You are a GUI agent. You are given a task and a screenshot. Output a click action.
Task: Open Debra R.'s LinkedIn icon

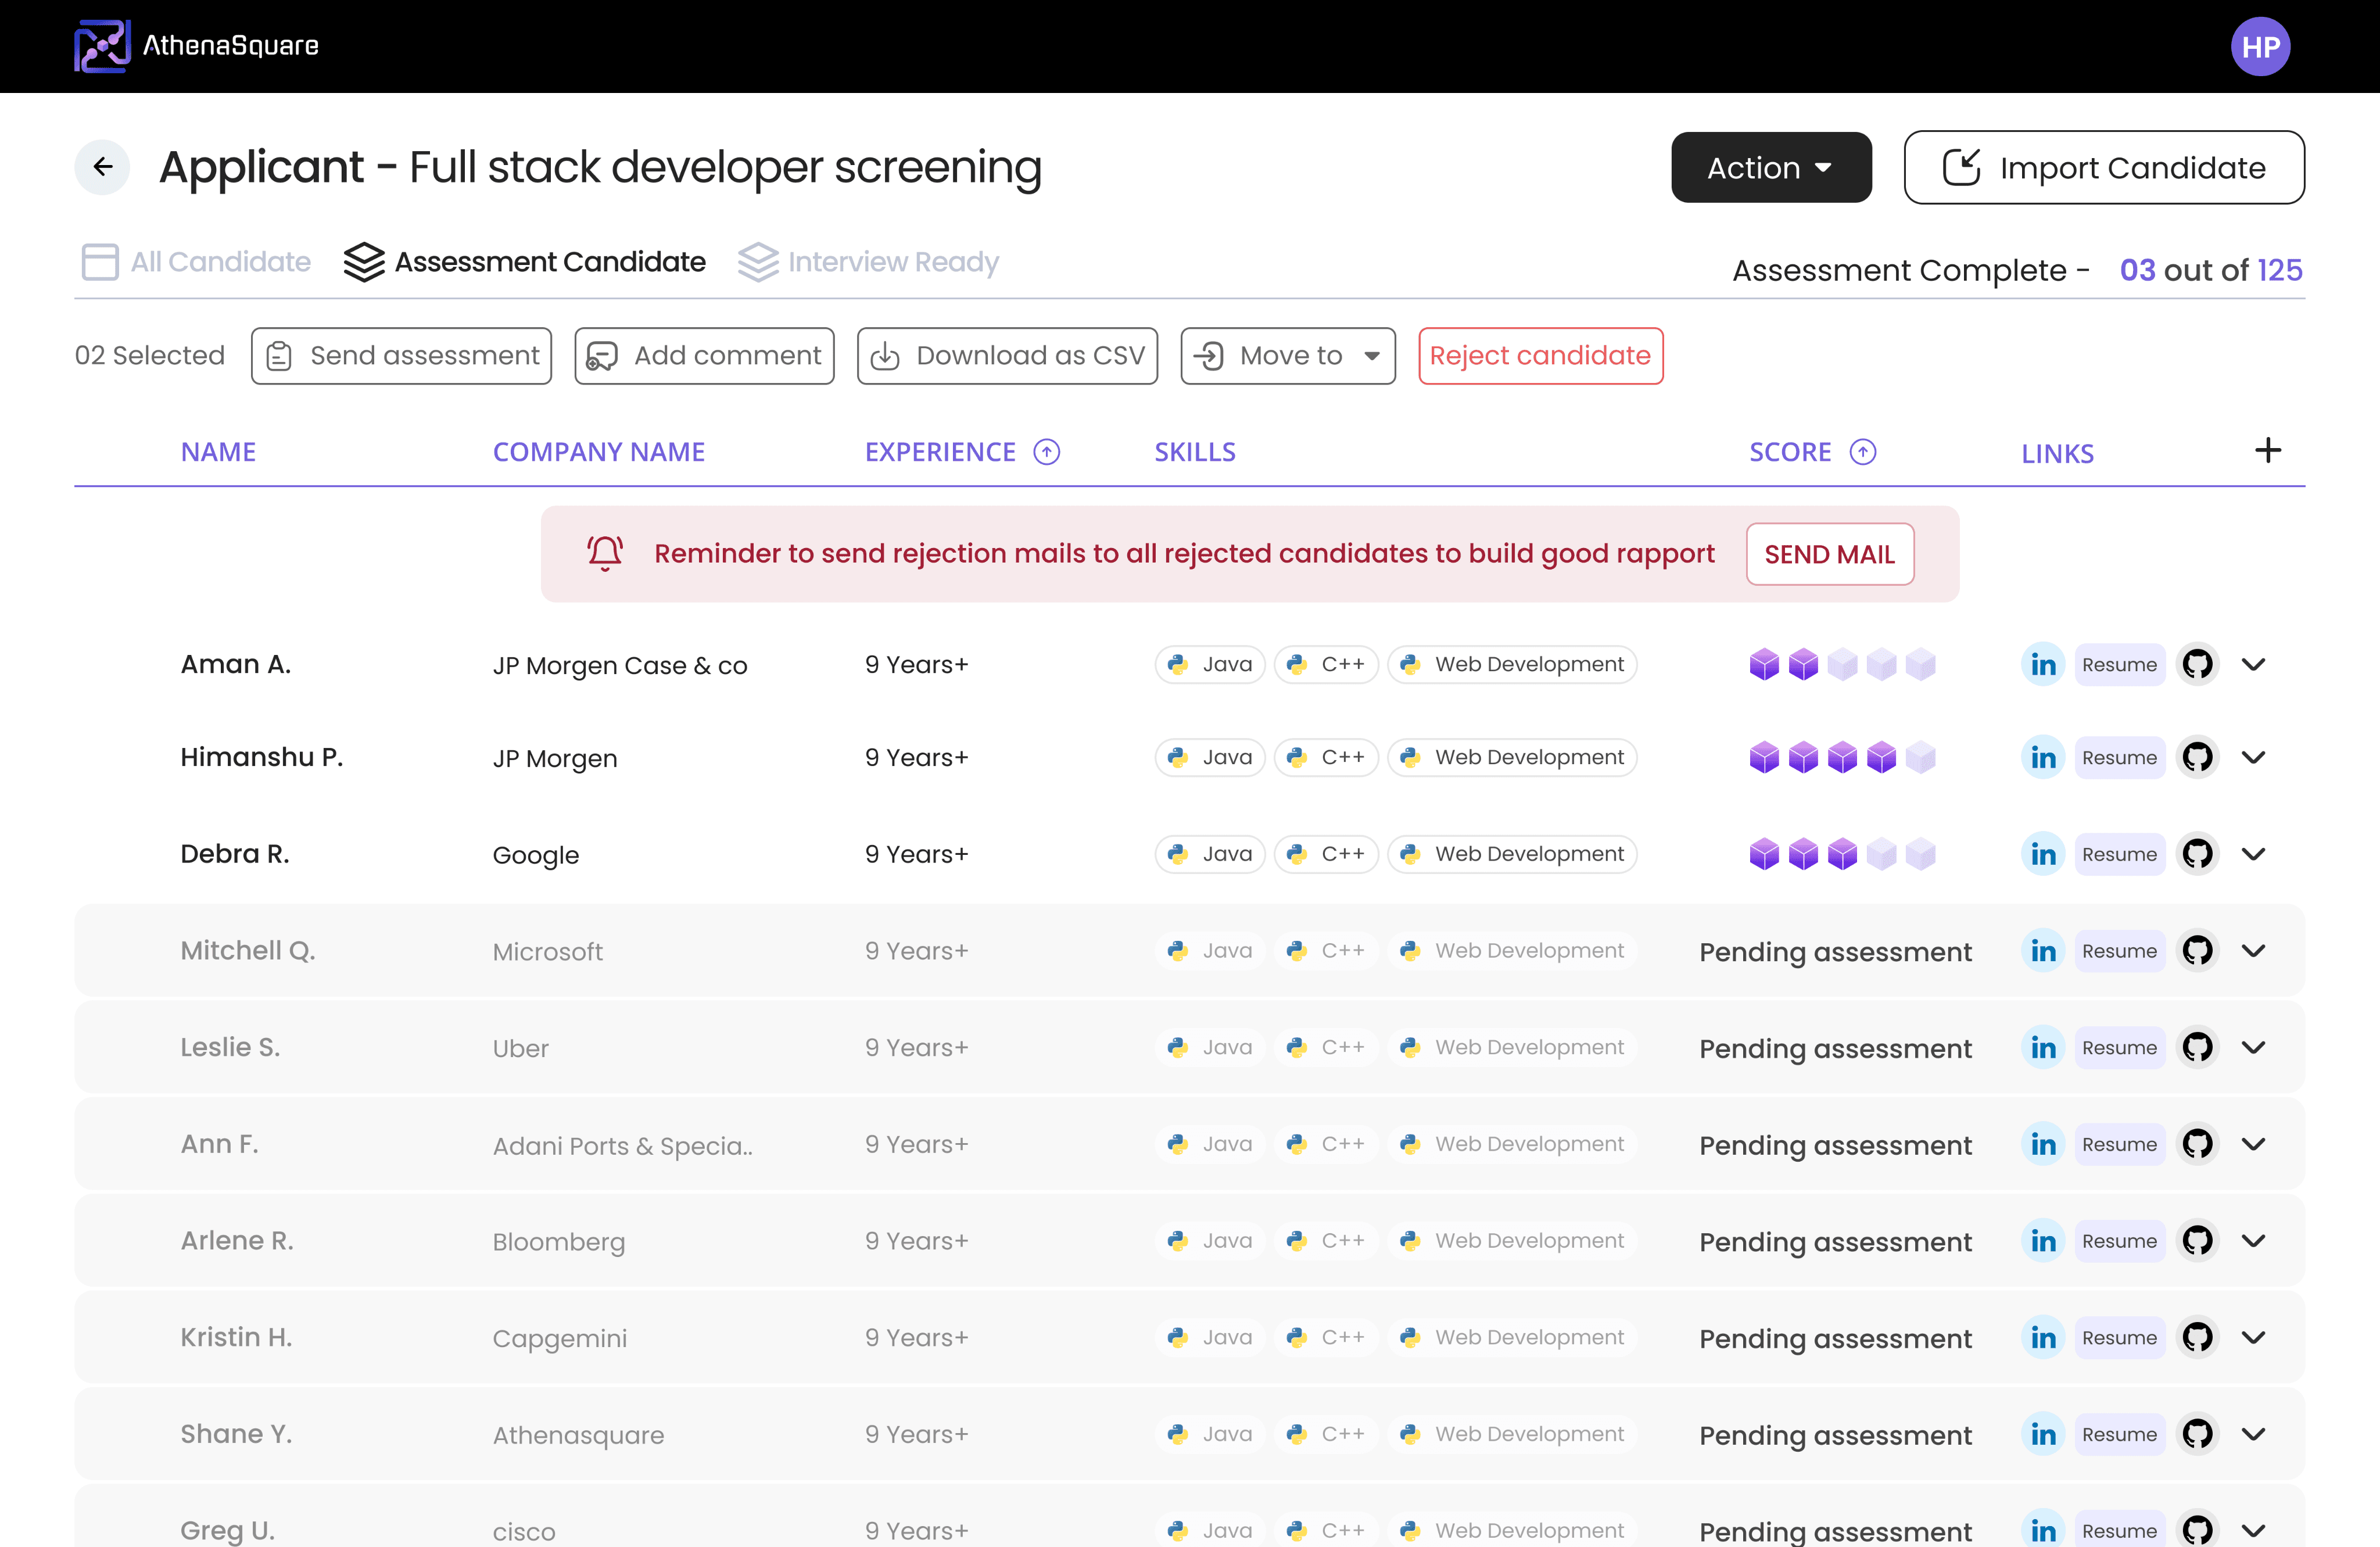2043,854
